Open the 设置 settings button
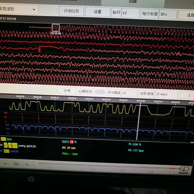The height and width of the screenshot is (194, 194). point(97,12)
